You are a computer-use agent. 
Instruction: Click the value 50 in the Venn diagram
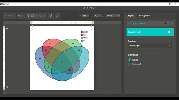click(46, 50)
